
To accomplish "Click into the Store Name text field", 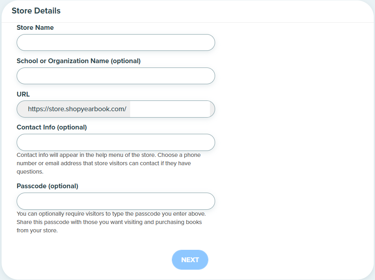I will [116, 42].
